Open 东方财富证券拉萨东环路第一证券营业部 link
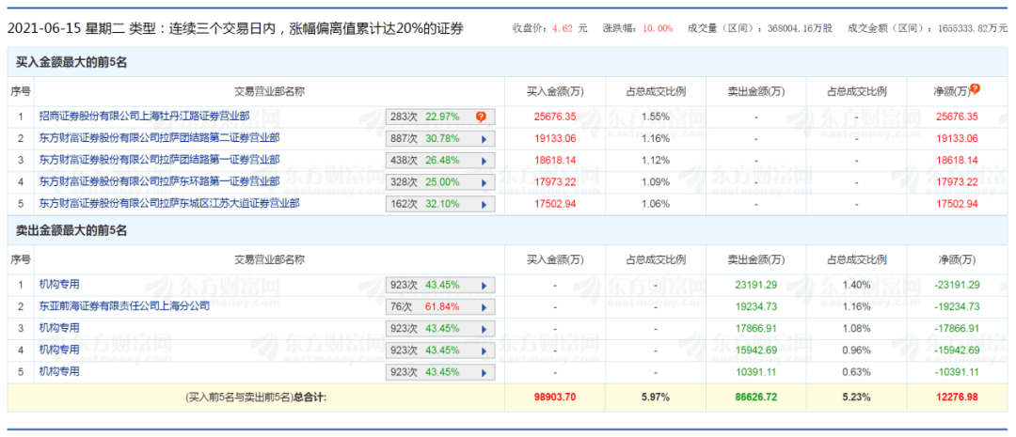The height and width of the screenshot is (437, 1016). pos(159,181)
